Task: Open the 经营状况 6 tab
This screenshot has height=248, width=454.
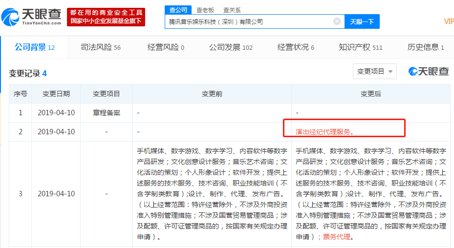Action: coord(296,47)
